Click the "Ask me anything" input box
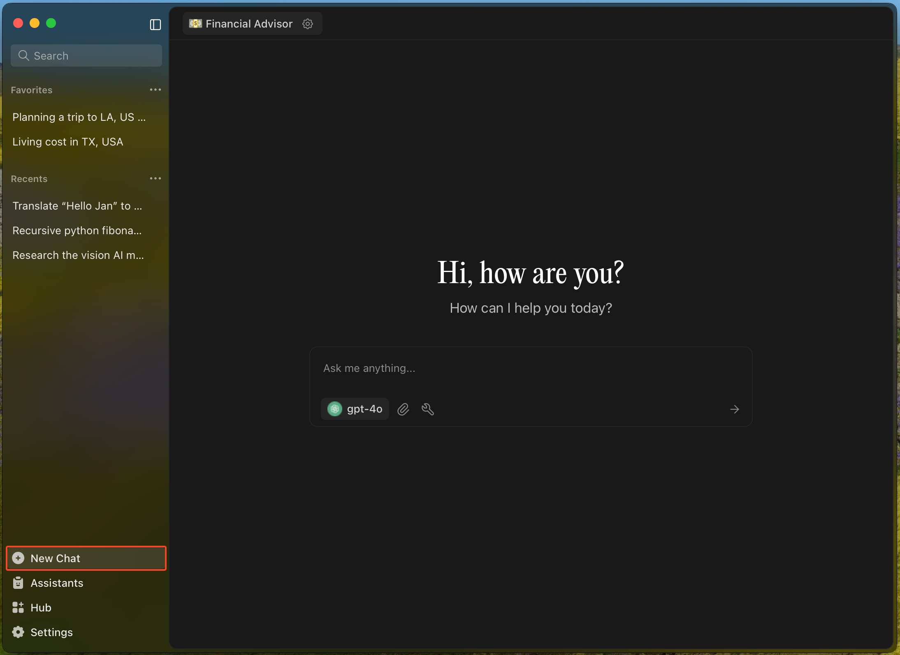900x655 pixels. [531, 368]
